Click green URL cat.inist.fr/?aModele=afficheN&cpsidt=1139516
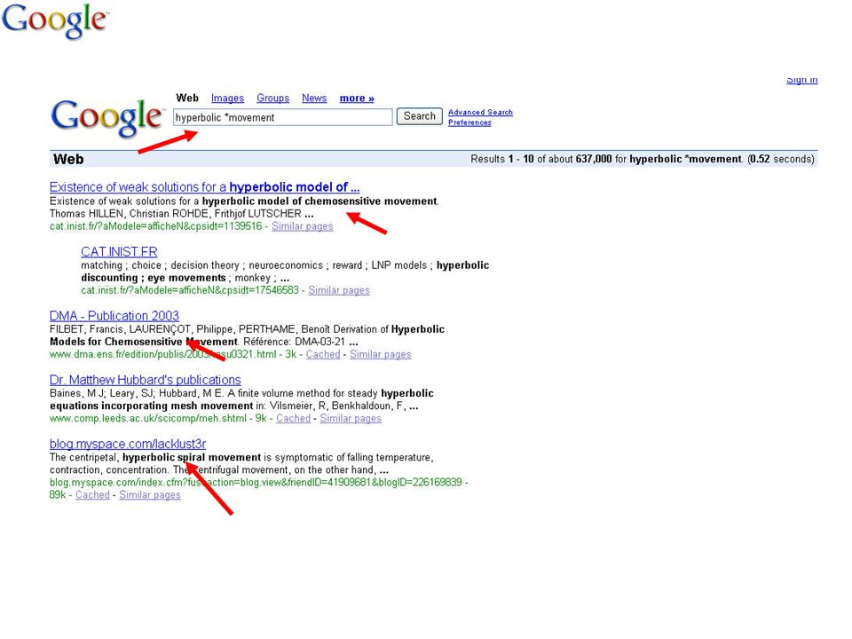Viewport: 852px width, 639px height. [x=156, y=226]
